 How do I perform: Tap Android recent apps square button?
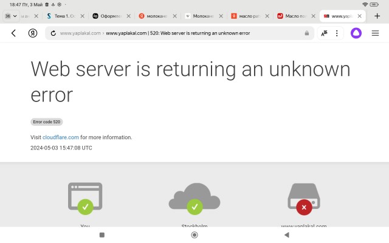click(102, 235)
